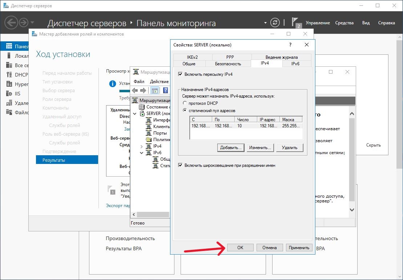Collapse the SERVER tree node

pyautogui.click(x=135, y=114)
